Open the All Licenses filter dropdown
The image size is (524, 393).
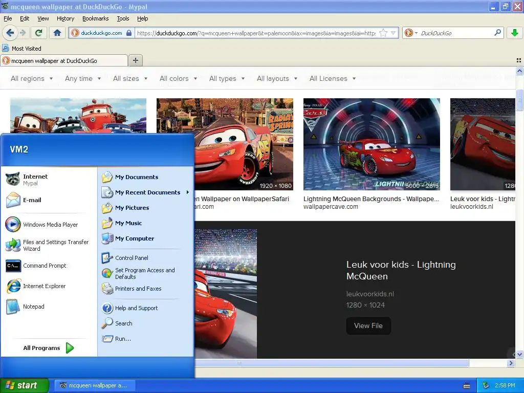tap(333, 78)
